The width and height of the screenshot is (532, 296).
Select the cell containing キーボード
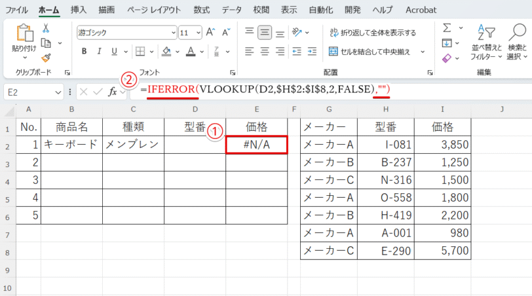pos(71,145)
